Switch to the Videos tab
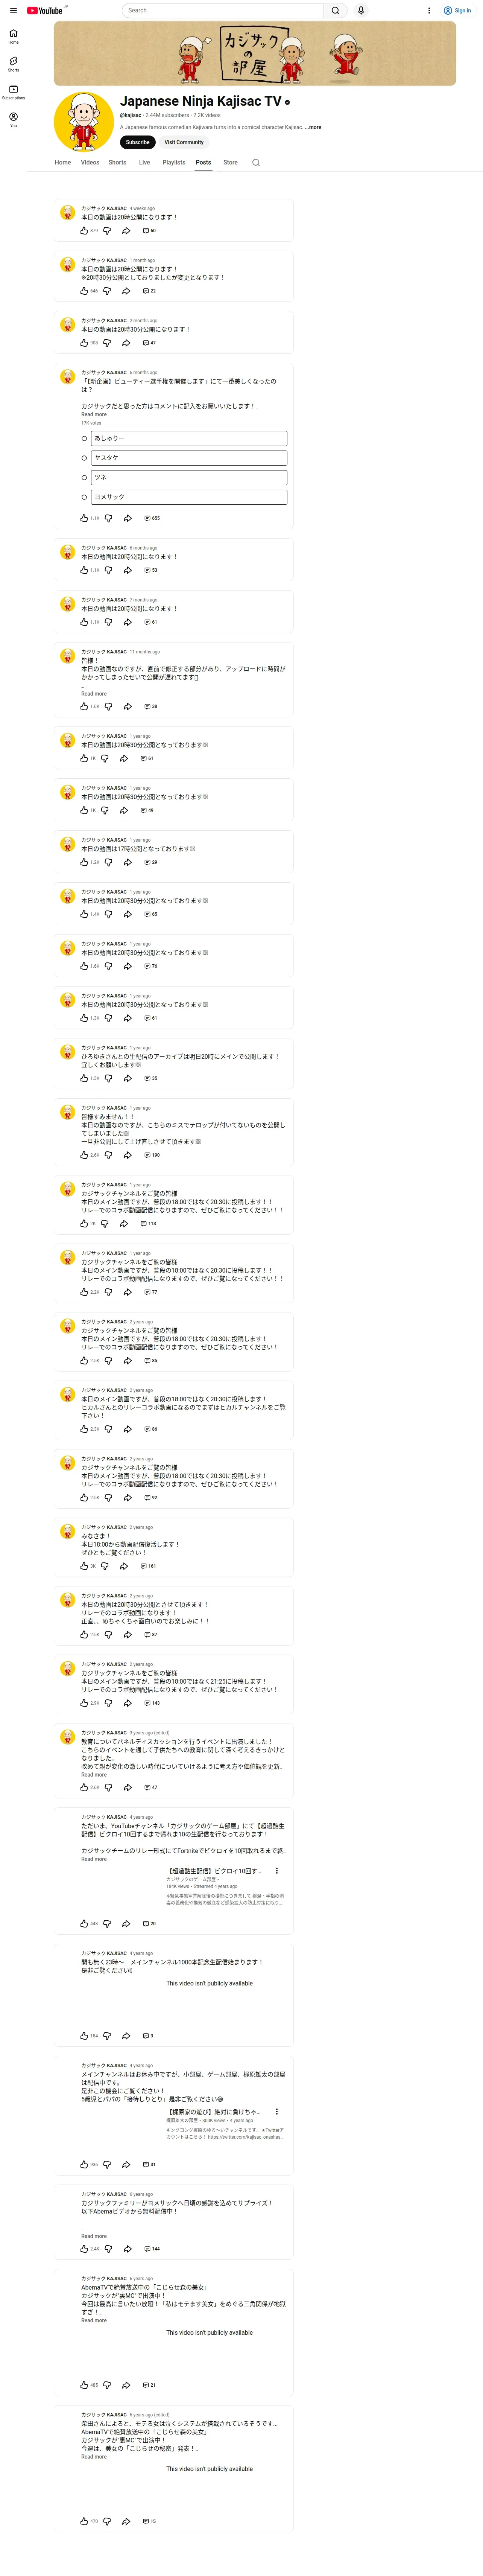The image size is (483, 2576). [90, 162]
